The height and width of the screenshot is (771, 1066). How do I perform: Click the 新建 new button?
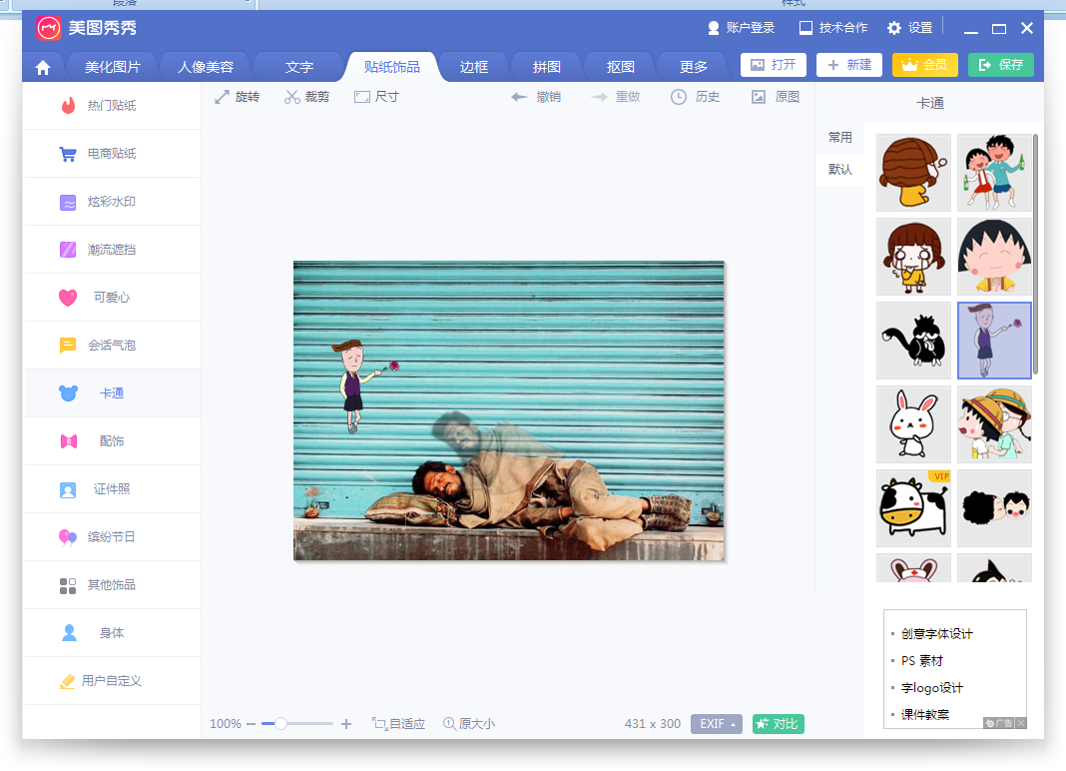coord(849,65)
